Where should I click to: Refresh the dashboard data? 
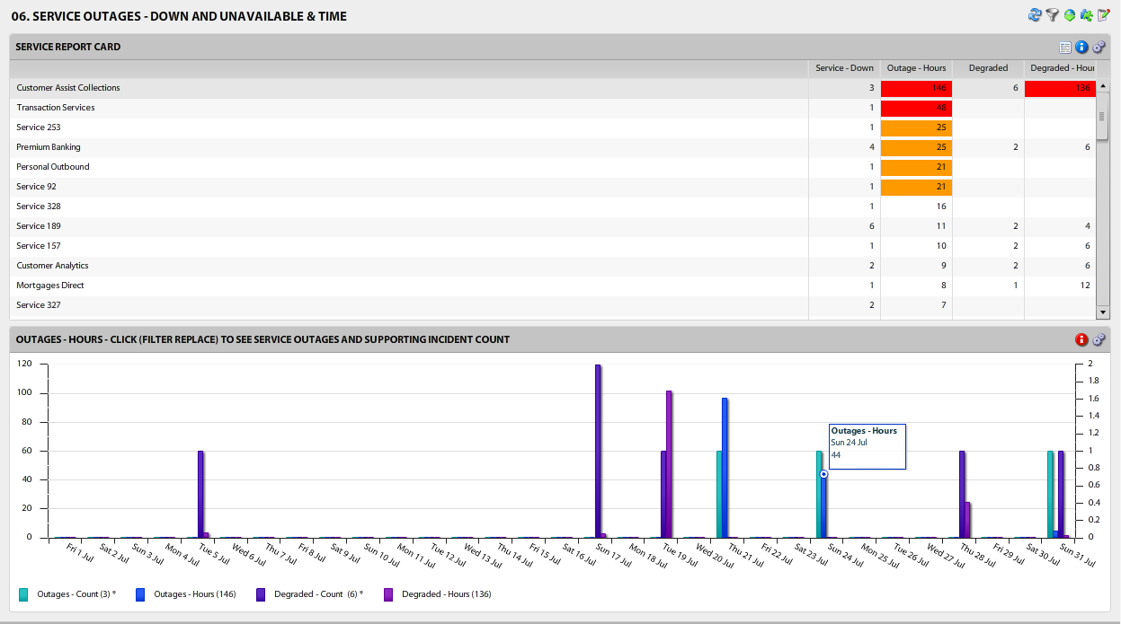pos(1034,14)
